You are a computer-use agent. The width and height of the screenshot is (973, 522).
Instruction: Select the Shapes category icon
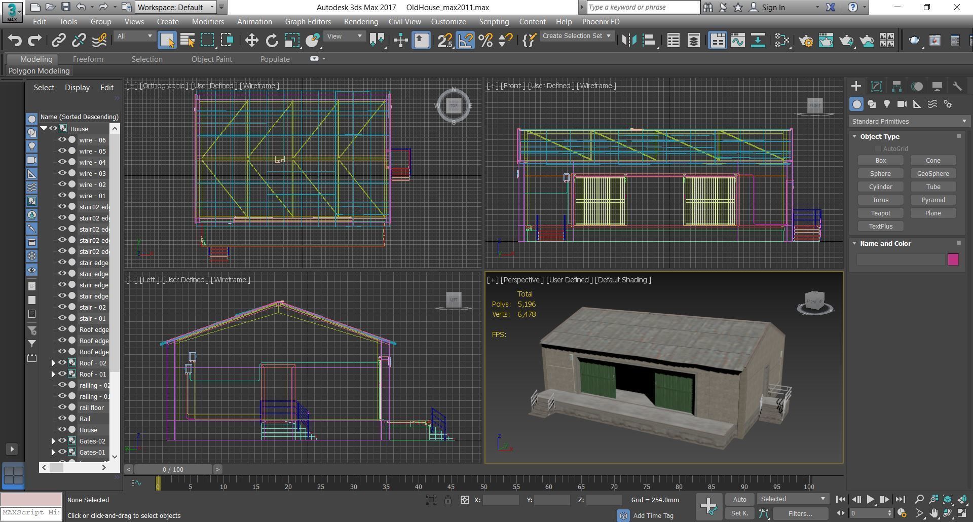[x=872, y=104]
